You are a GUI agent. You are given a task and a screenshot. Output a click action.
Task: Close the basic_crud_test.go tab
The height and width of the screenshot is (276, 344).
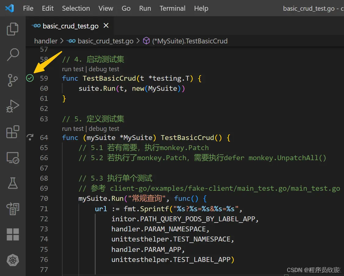pyautogui.click(x=106, y=26)
